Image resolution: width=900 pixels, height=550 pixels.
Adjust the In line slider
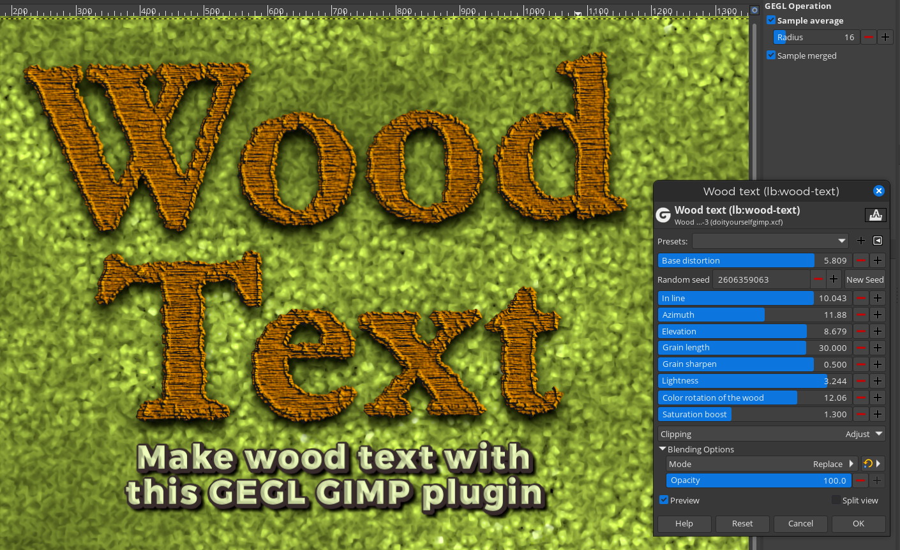755,298
